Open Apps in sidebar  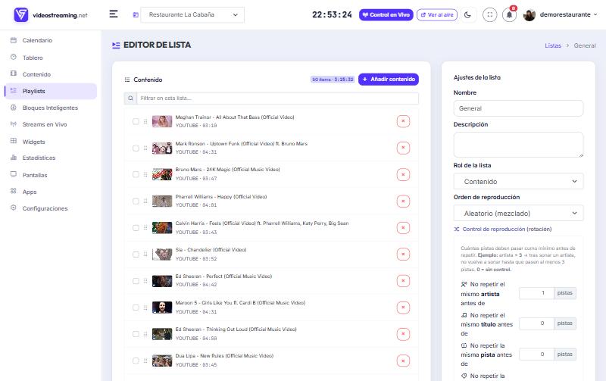coord(30,192)
